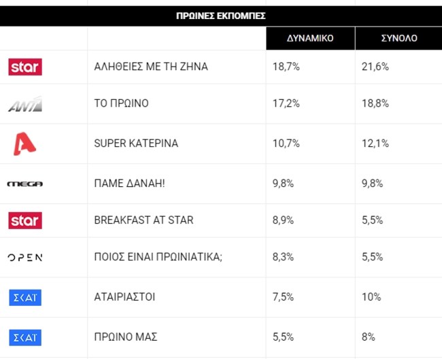This screenshot has height=359, width=442.
Task: Select the show name ΤΟ ΠΡΩΙΝΟ
Action: (x=121, y=104)
